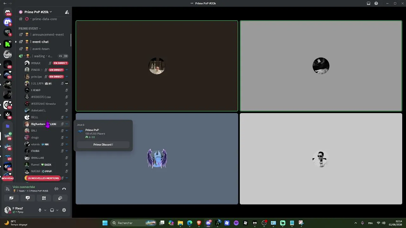Select user LIL LAPA in voice list
This screenshot has height=228, width=406.
46,84
